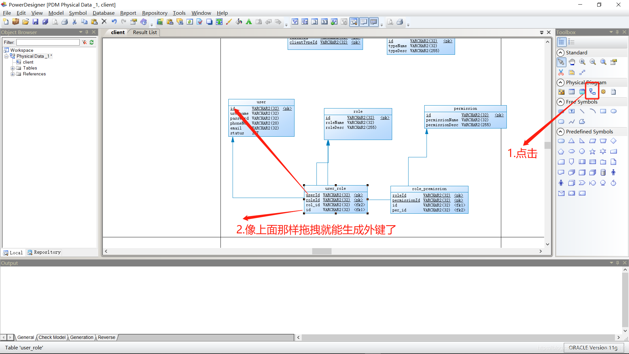Select the Package tool in Physical Diagram

click(x=561, y=92)
